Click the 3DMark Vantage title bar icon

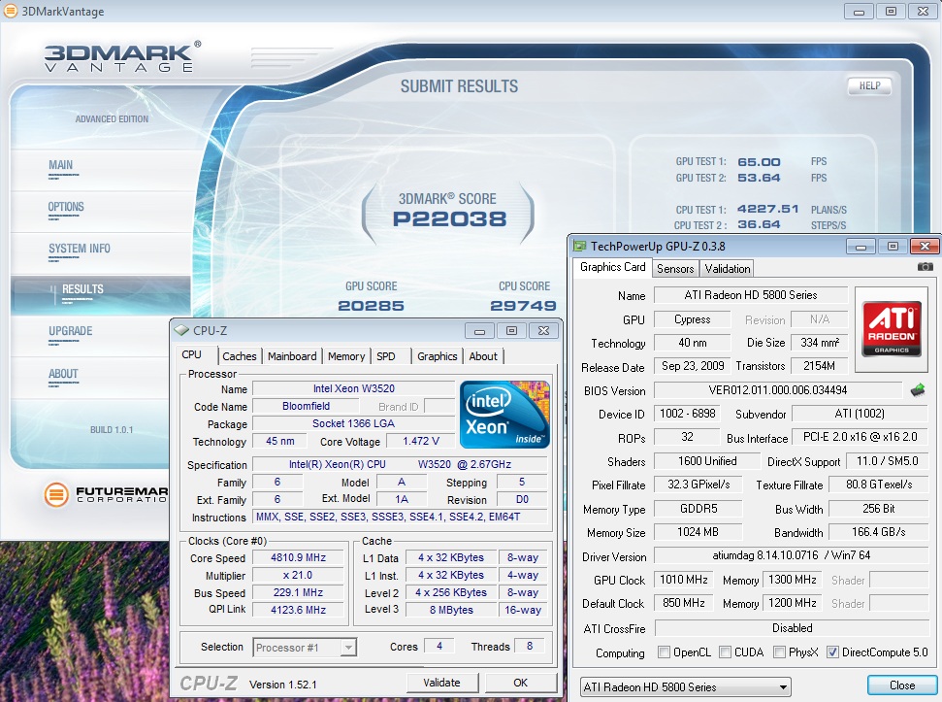(x=11, y=11)
